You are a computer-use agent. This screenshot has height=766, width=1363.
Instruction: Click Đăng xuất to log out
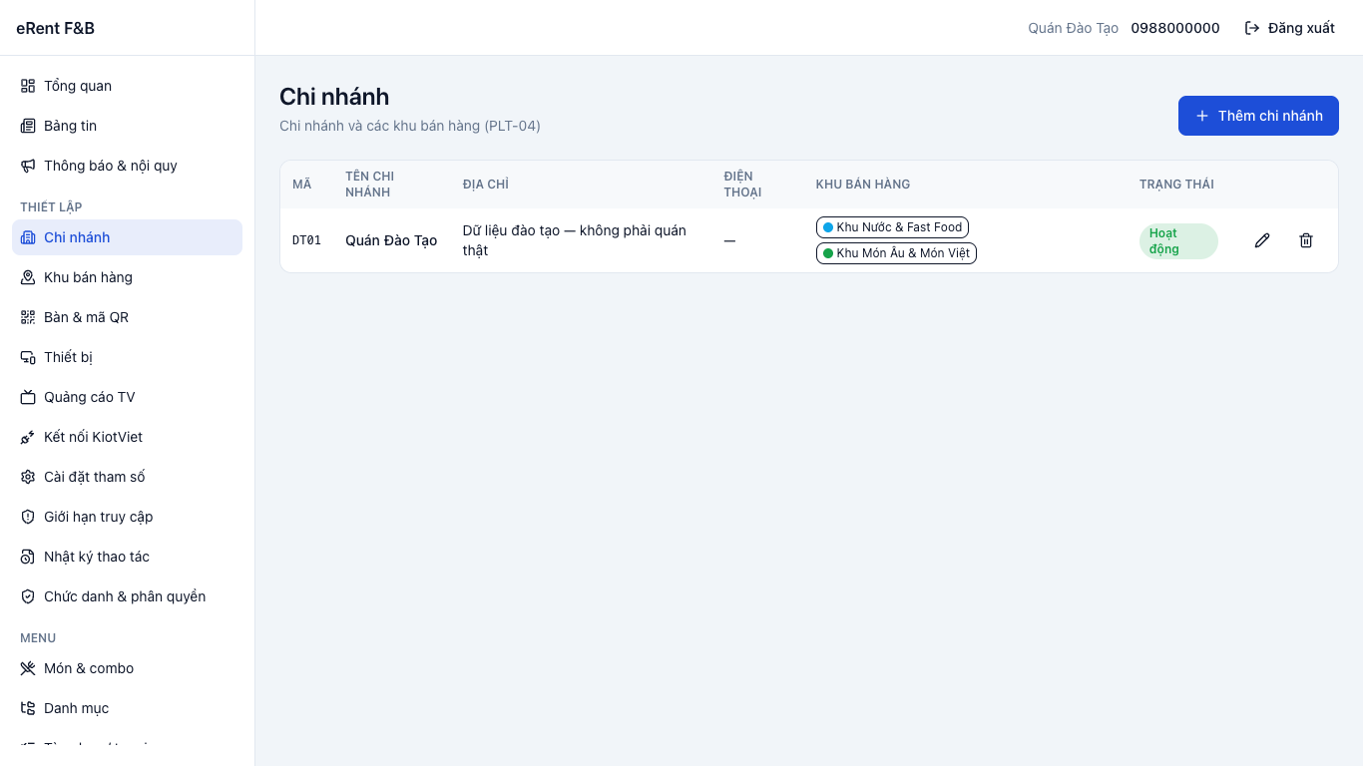pos(1289,28)
